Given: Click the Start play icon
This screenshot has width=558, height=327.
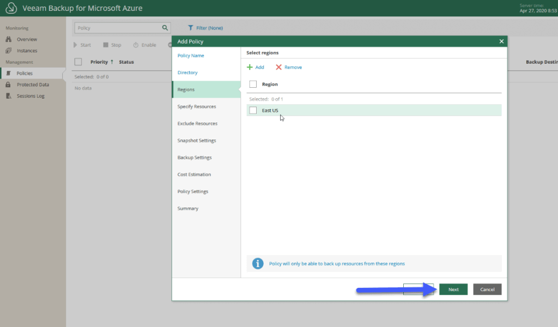Looking at the screenshot, I should coord(75,45).
